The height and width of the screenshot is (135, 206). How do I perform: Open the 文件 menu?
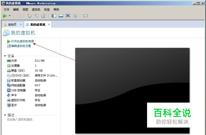[7, 10]
